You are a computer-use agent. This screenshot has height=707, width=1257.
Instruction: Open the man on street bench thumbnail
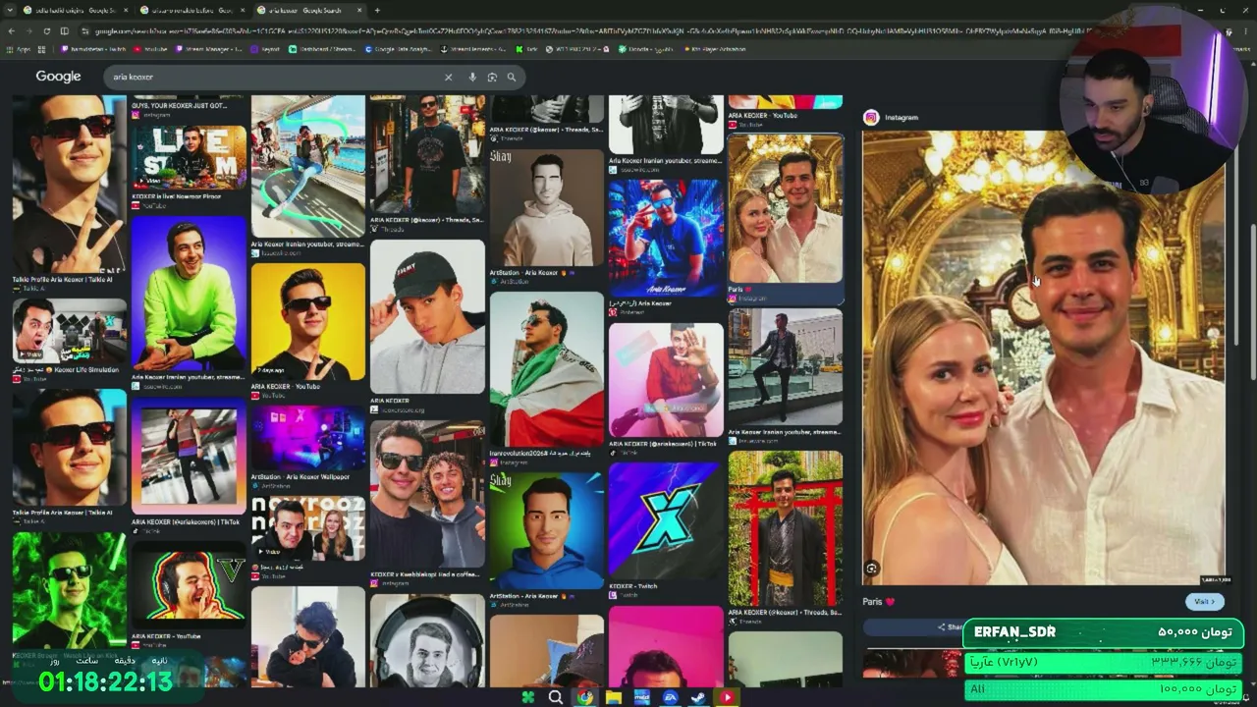[x=786, y=366]
